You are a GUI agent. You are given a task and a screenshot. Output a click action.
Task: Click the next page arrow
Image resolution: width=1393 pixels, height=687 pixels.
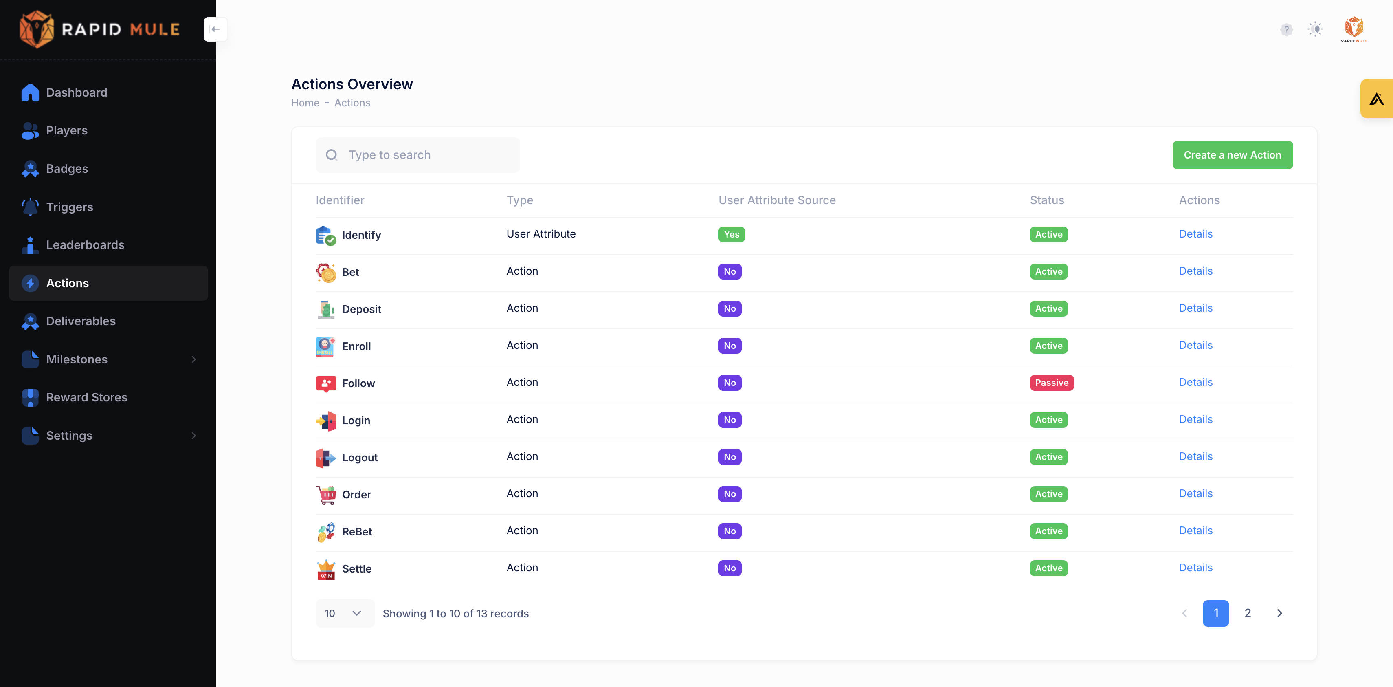1279,613
